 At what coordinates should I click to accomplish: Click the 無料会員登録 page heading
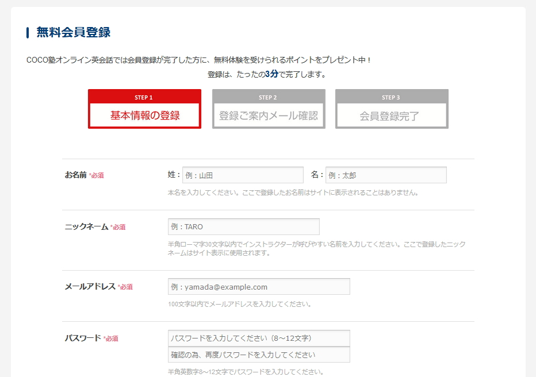pos(73,32)
